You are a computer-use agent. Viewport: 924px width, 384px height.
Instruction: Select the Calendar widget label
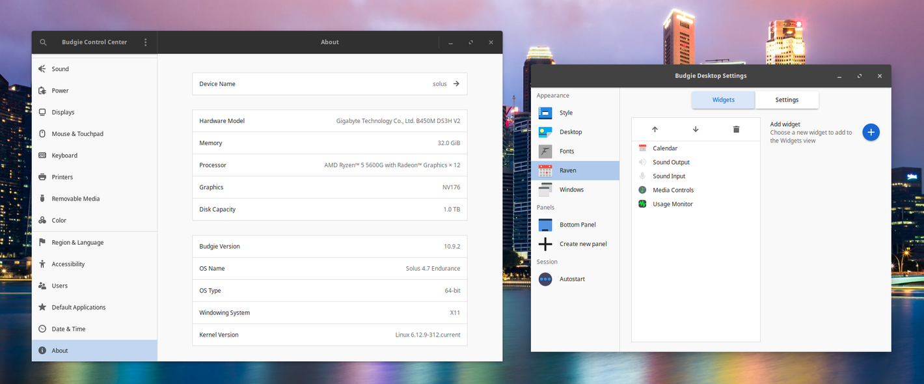(x=665, y=148)
